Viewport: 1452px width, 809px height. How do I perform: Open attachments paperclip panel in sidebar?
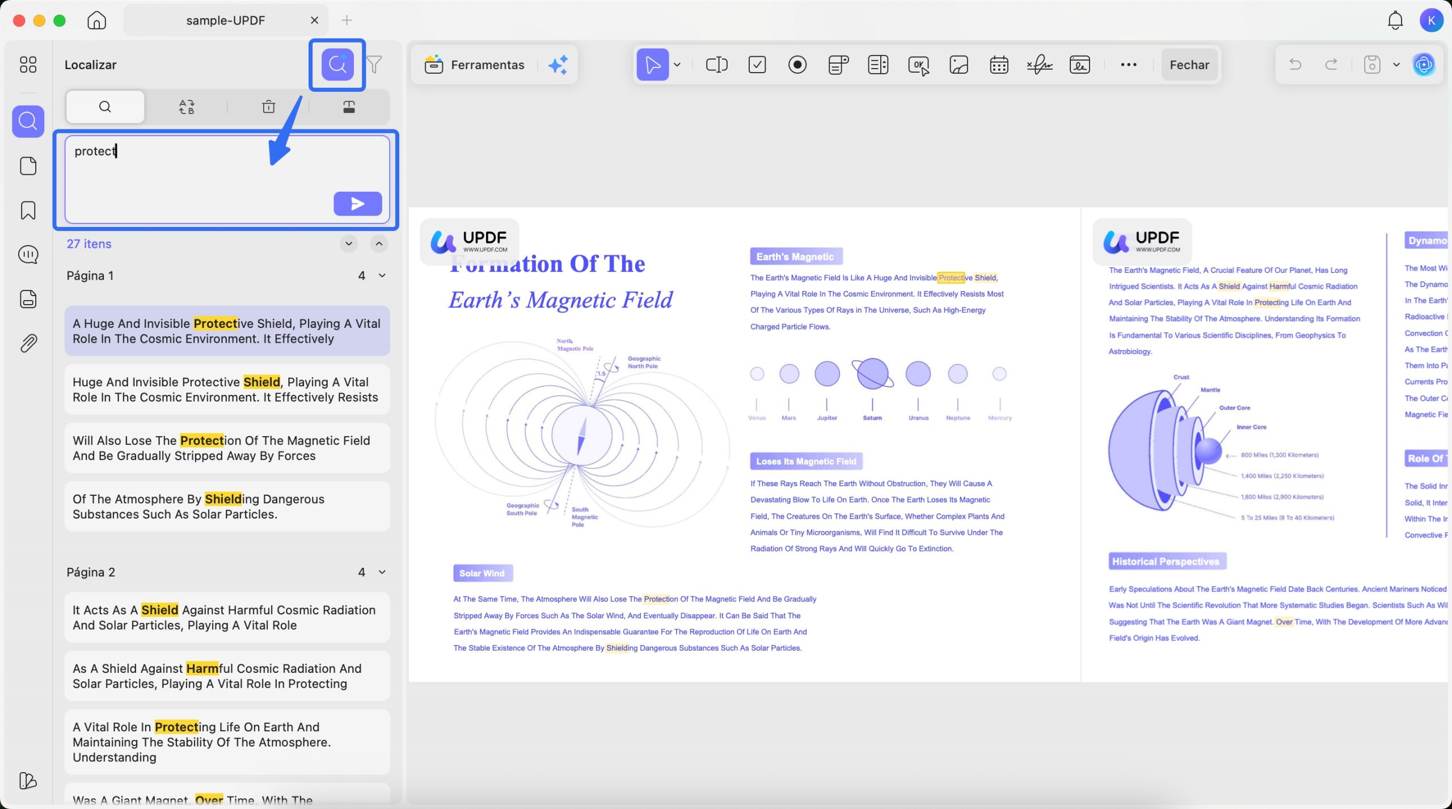coord(28,343)
